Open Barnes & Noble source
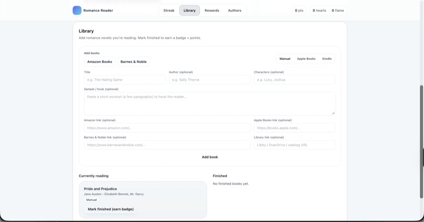This screenshot has height=222, width=424. tap(133, 62)
